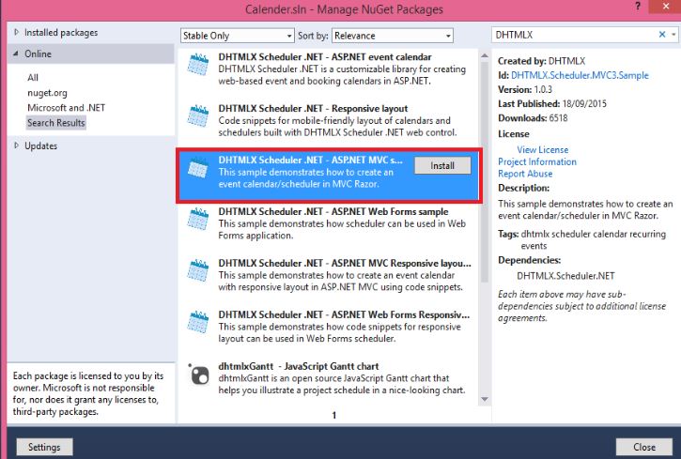Screen dimensions: 681x459
Task: Open the DHTMLX.Scheduler.MVC3.Sample Id link
Action: click(580, 75)
